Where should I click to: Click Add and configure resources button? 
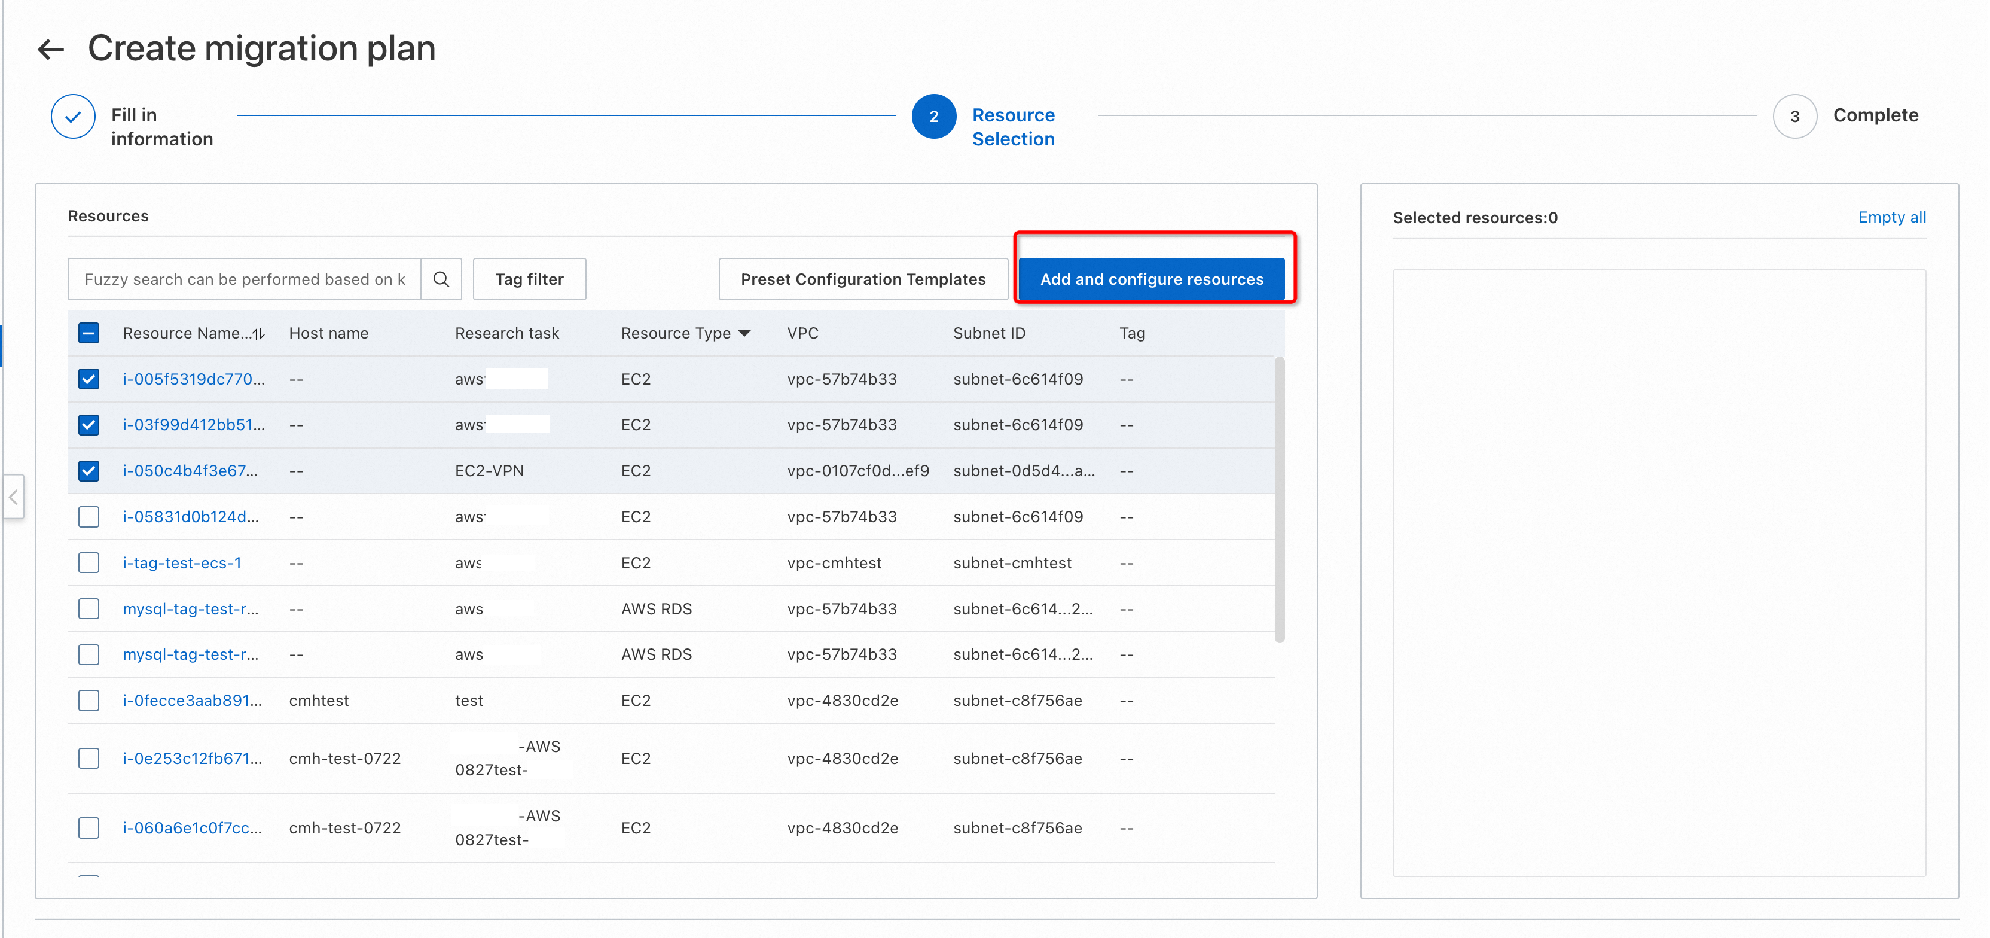(1151, 279)
